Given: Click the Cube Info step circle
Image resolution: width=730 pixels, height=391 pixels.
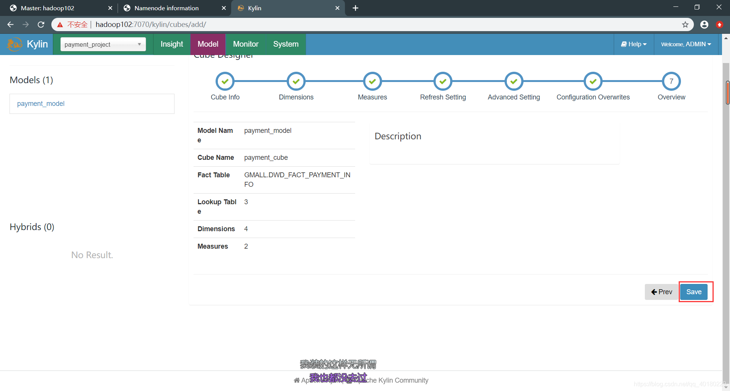Looking at the screenshot, I should (225, 81).
